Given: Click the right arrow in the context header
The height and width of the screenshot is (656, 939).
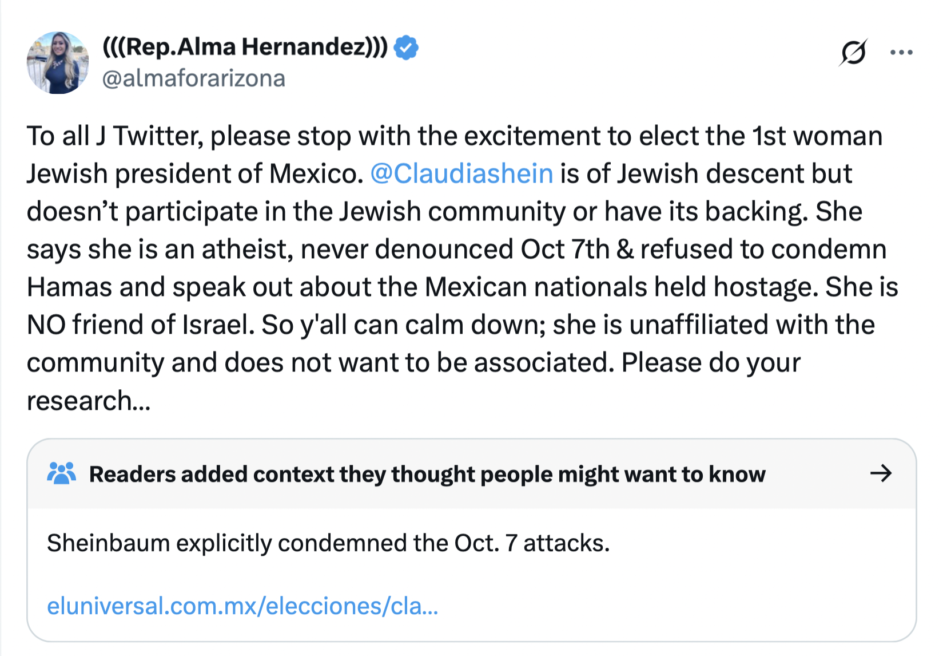Looking at the screenshot, I should coord(881,473).
